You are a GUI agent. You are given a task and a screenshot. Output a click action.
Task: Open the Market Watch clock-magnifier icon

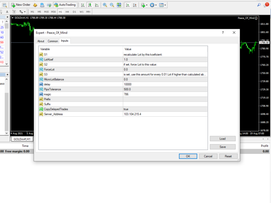[x=5, y=5]
